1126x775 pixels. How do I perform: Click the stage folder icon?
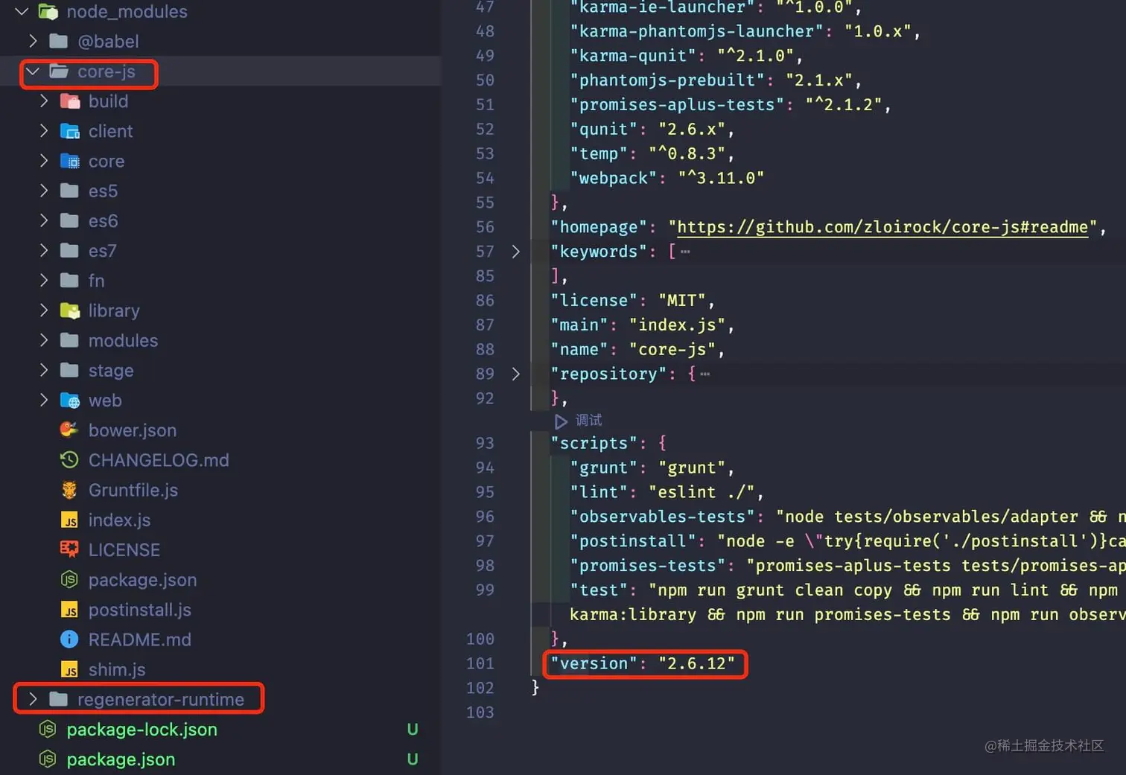tap(69, 370)
